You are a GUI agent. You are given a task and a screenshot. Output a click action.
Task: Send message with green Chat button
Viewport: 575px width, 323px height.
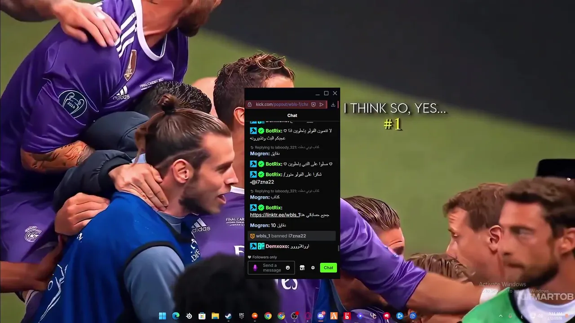(328, 268)
